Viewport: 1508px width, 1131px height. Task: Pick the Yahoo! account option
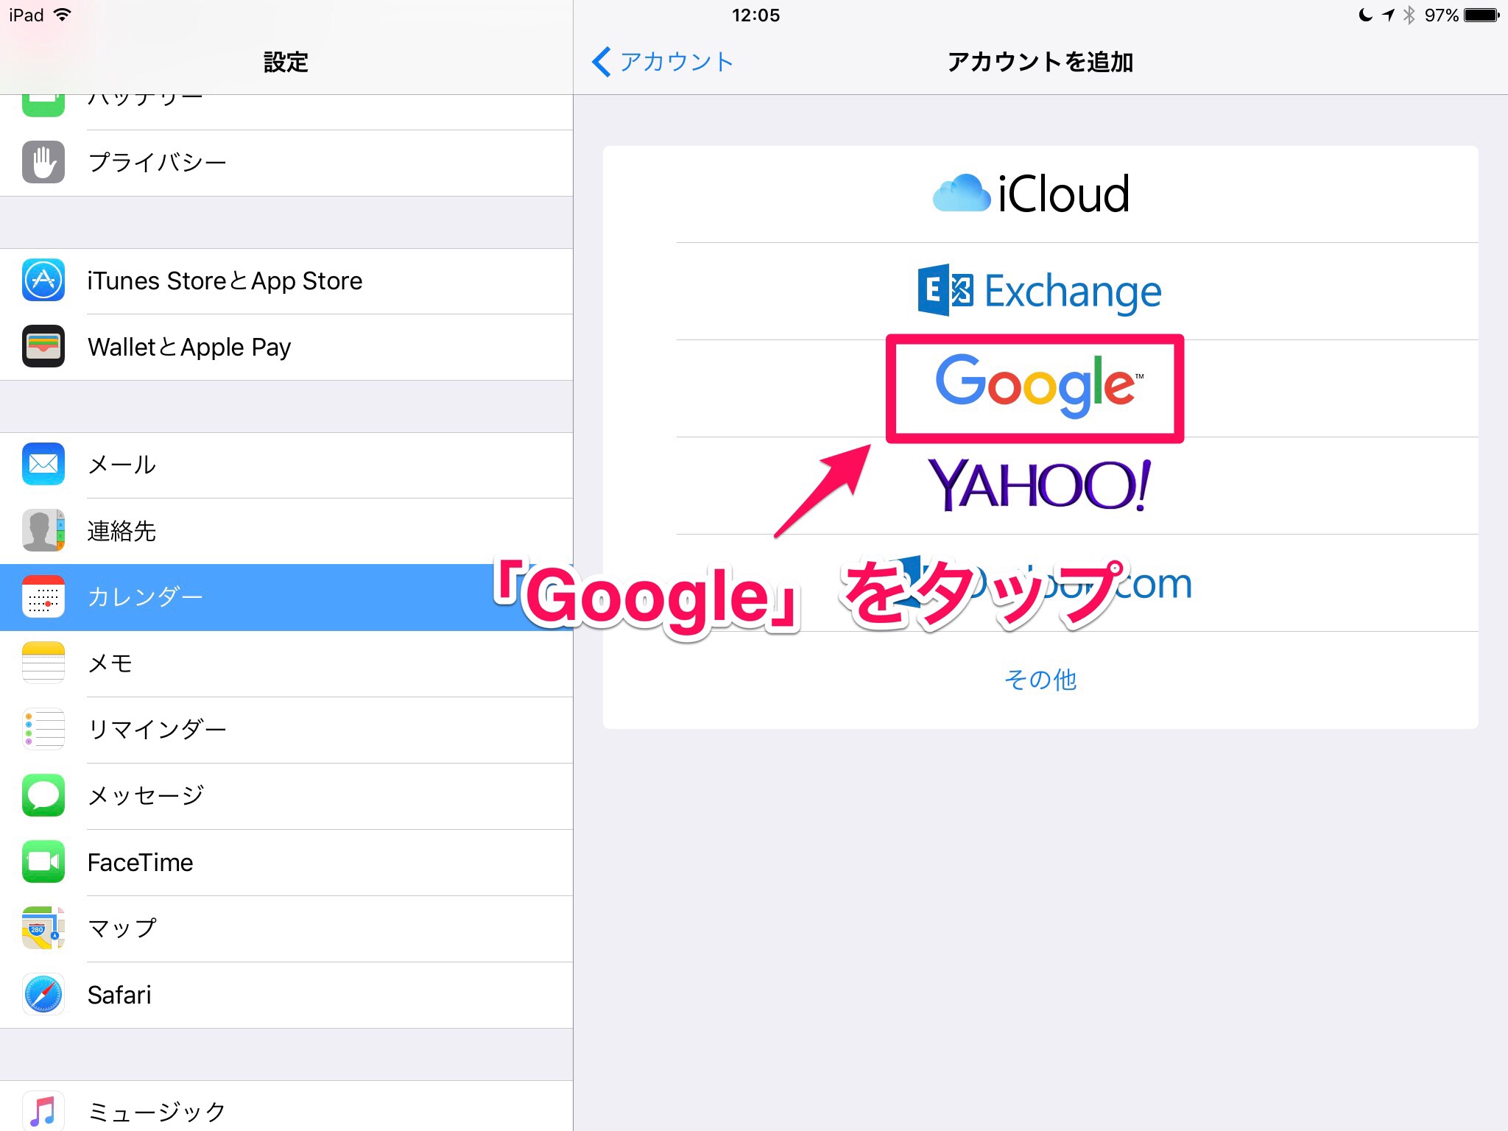(1038, 486)
